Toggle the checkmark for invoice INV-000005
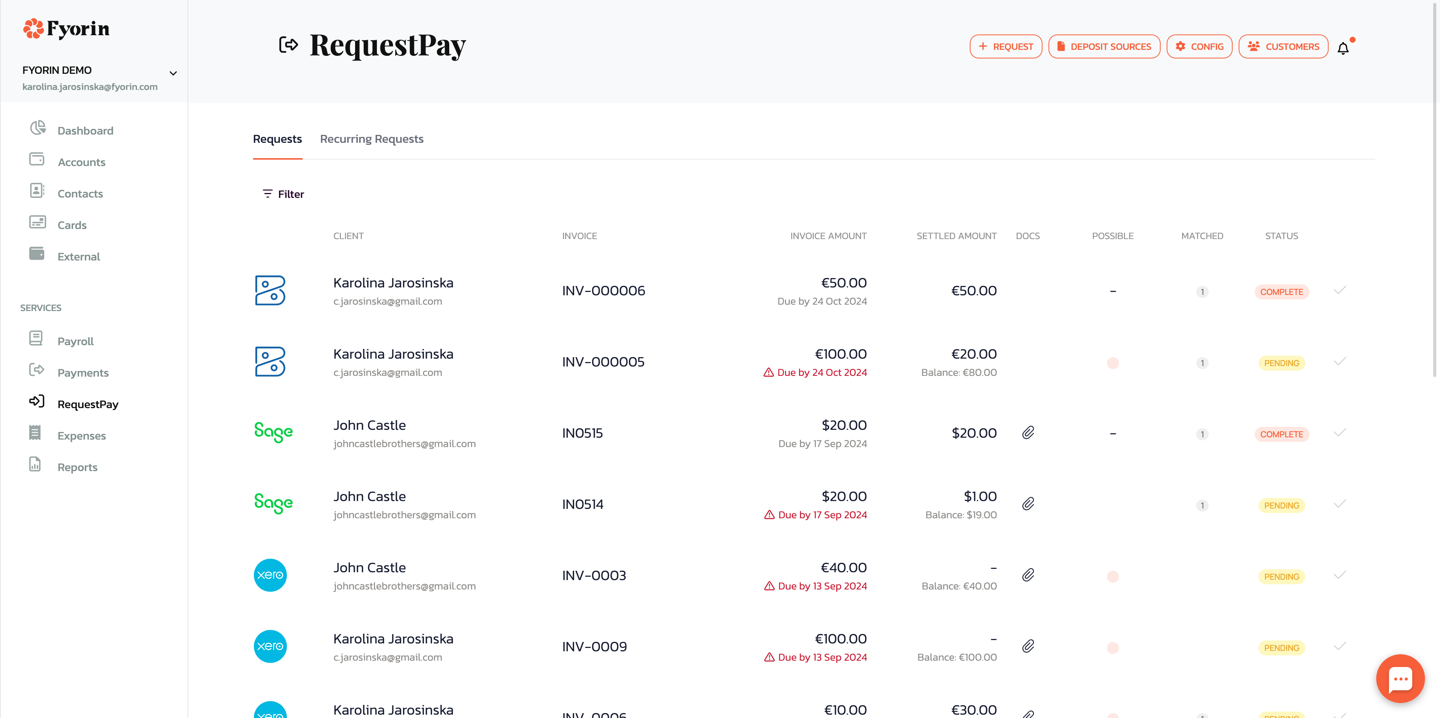The width and height of the screenshot is (1440, 718). [1339, 362]
